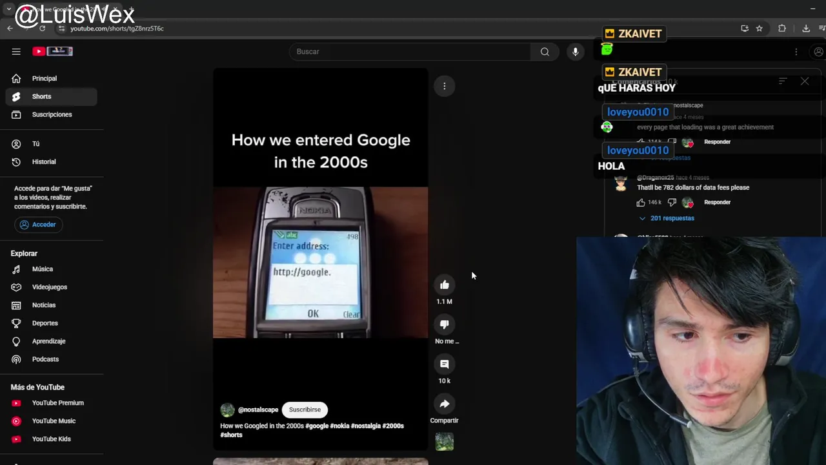Click the Draganox25 commenter avatar
826x465 pixels.
(x=621, y=184)
